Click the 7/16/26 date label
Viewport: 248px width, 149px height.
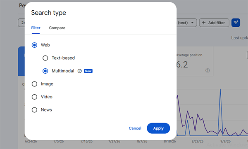click(x=86, y=142)
